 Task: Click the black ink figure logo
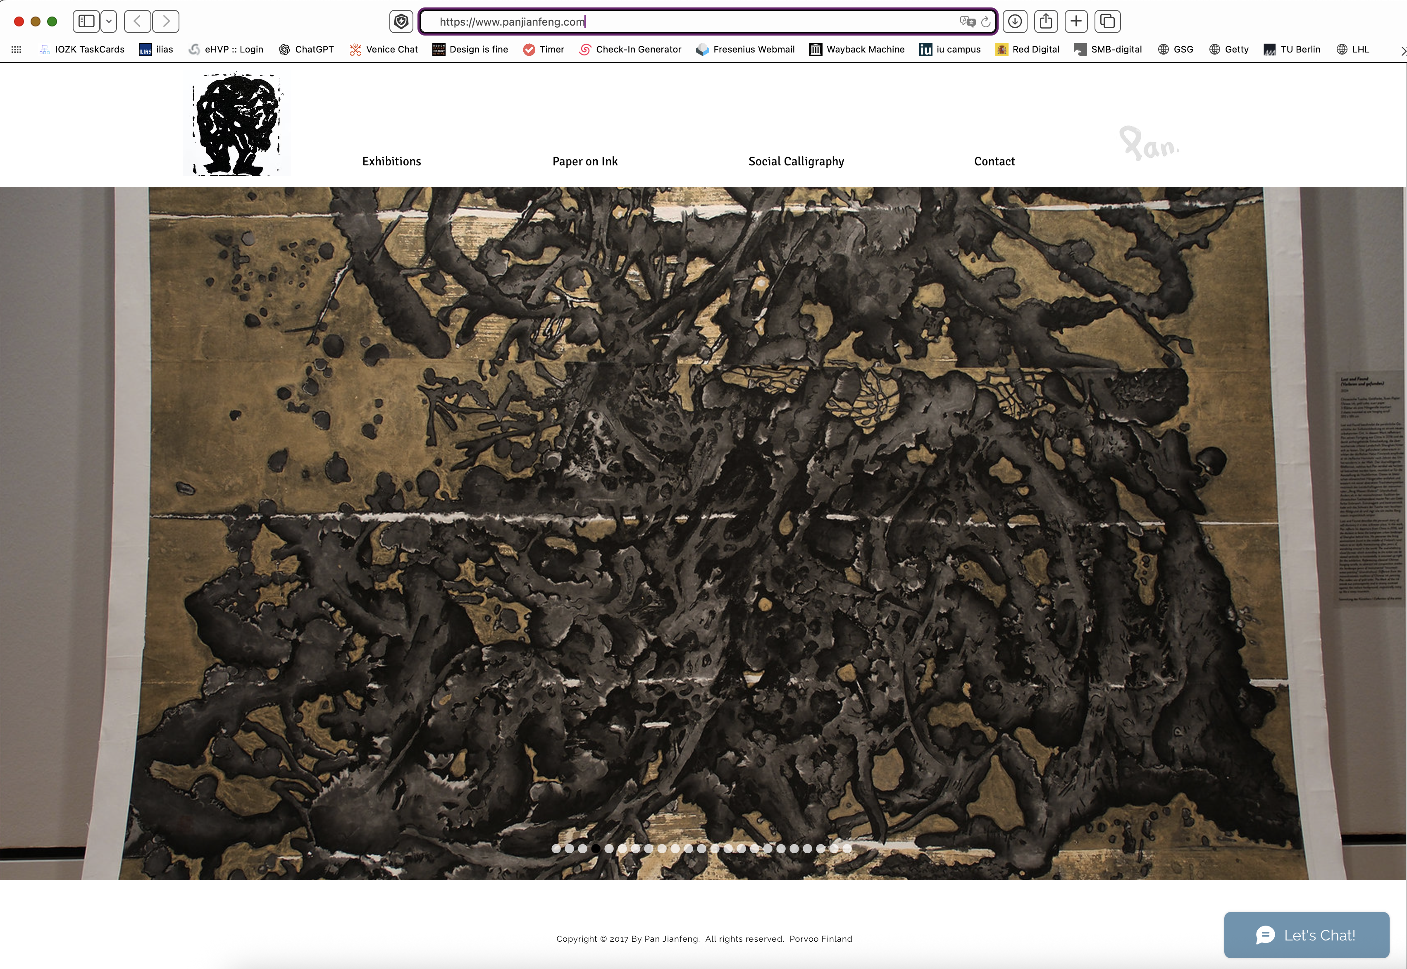[x=237, y=124]
